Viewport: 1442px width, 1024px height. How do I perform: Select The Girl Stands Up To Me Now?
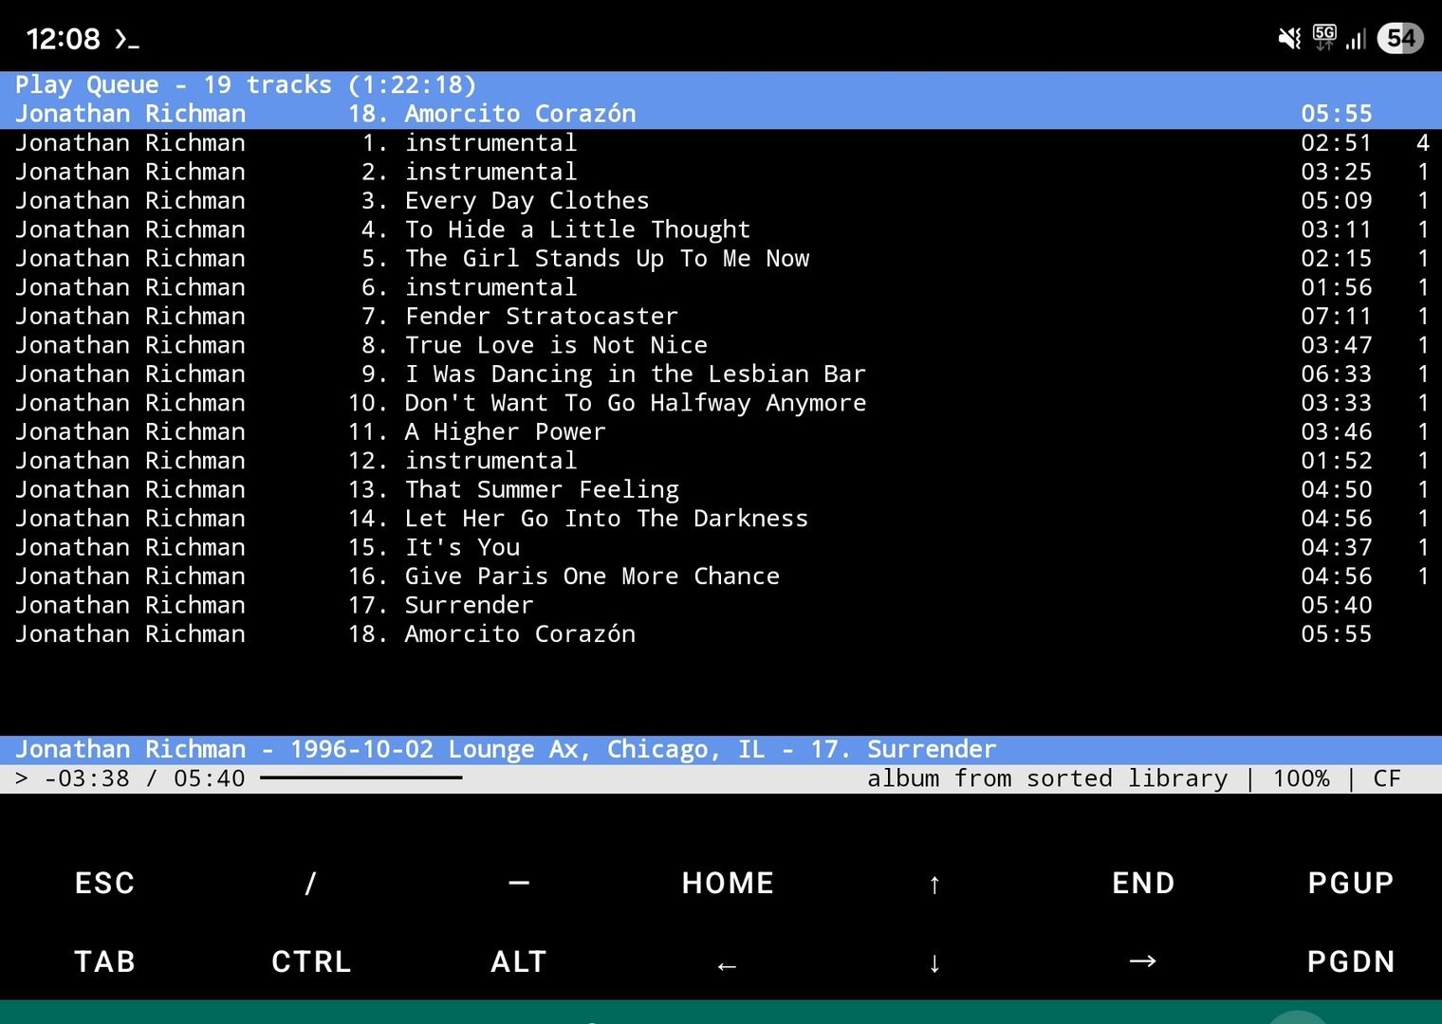pos(721,259)
